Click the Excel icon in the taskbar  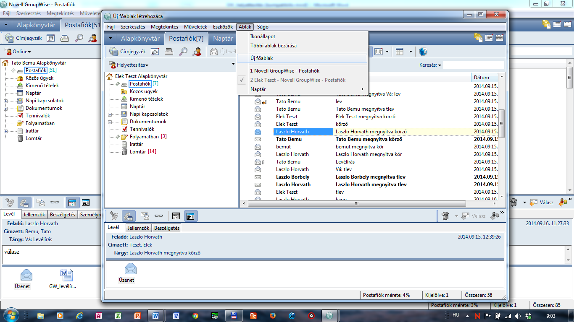coord(118,316)
